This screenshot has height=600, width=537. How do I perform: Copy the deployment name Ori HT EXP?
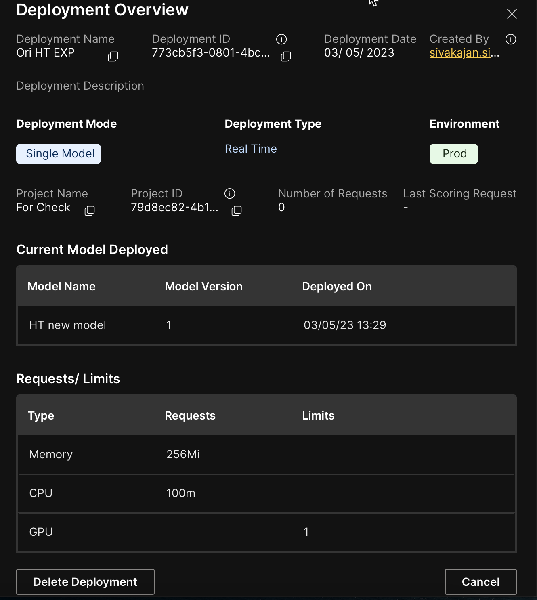pos(113,56)
